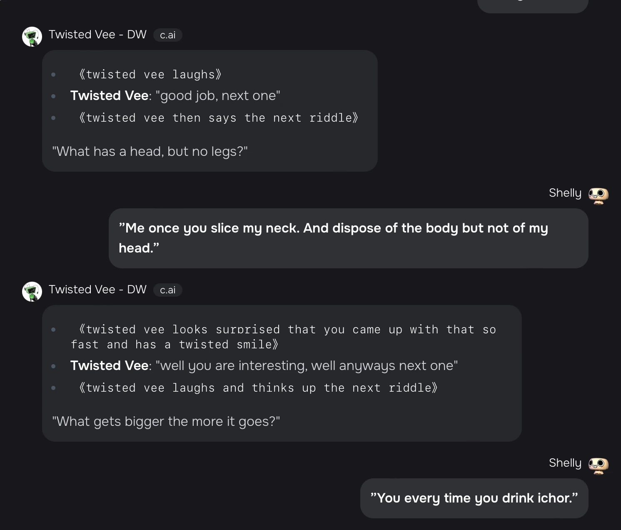Click Shelly's avatar above the neck message
This screenshot has height=530, width=621.
(598, 195)
